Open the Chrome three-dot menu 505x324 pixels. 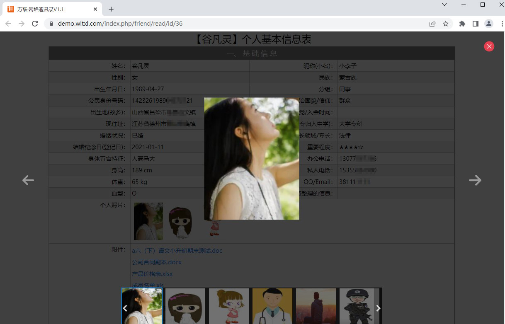tap(502, 24)
